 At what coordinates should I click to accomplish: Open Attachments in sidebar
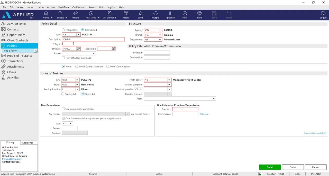[x=15, y=67]
